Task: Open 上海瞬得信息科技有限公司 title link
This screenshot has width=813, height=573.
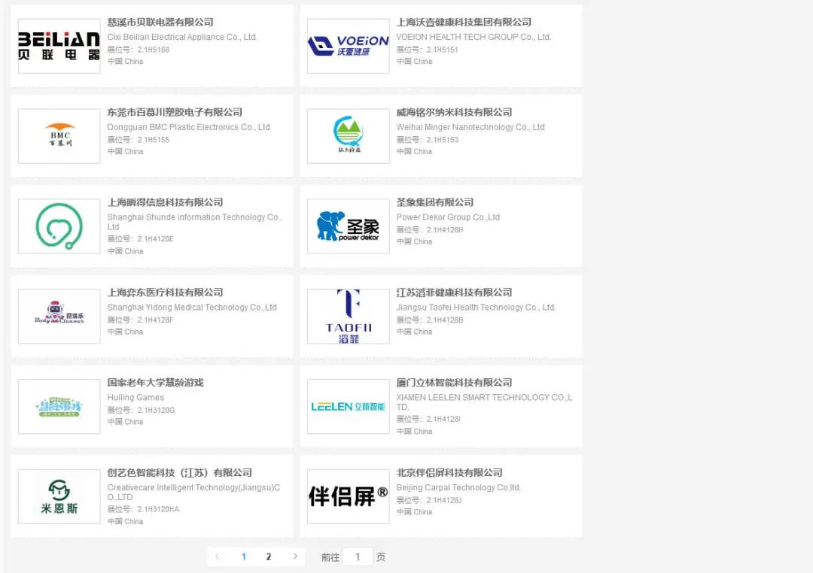Action: 165,202
